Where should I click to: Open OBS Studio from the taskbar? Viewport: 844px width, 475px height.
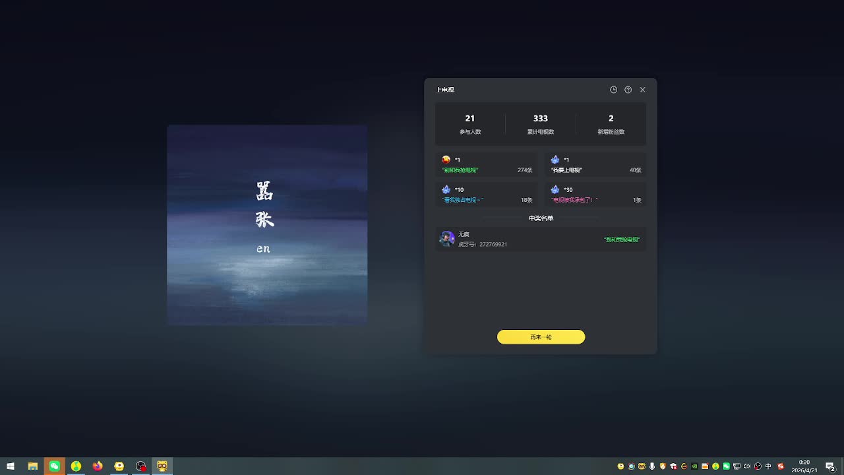[x=140, y=466]
